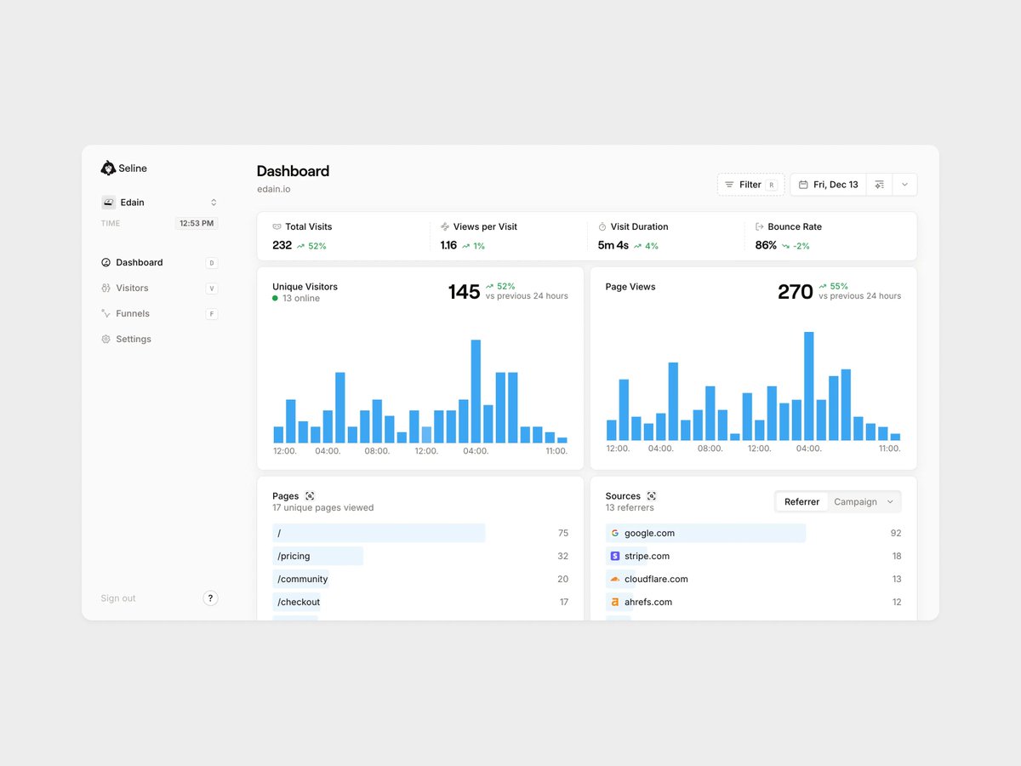Click the Ahrefs favicon icon
This screenshot has height=766, width=1021.
click(x=615, y=602)
